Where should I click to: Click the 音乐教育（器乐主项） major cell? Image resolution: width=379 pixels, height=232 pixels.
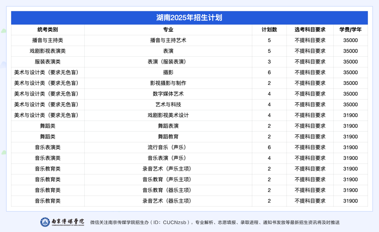168,190
